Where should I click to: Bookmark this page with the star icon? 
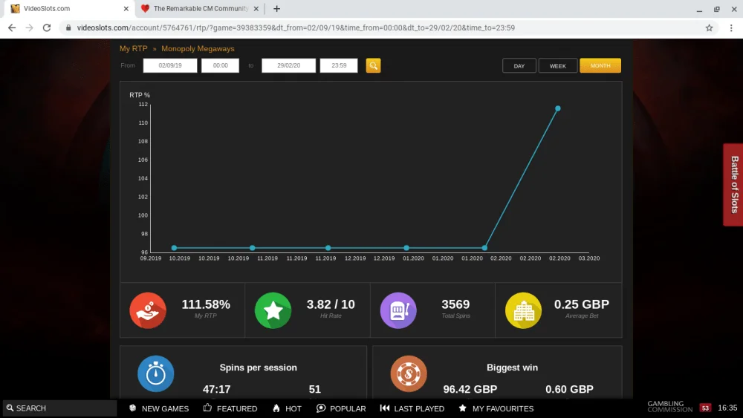[x=709, y=27]
